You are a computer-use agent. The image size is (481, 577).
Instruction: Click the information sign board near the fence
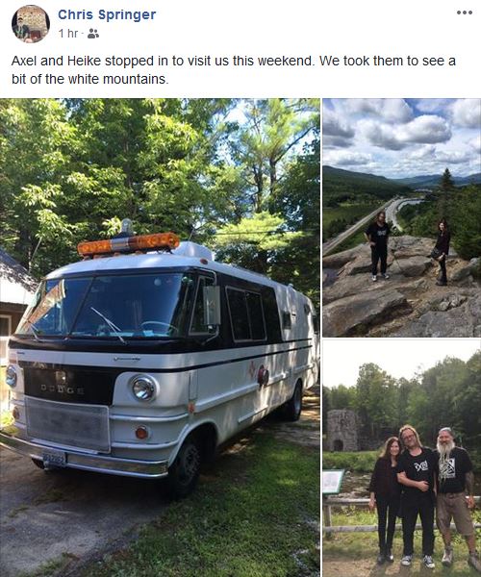point(333,482)
